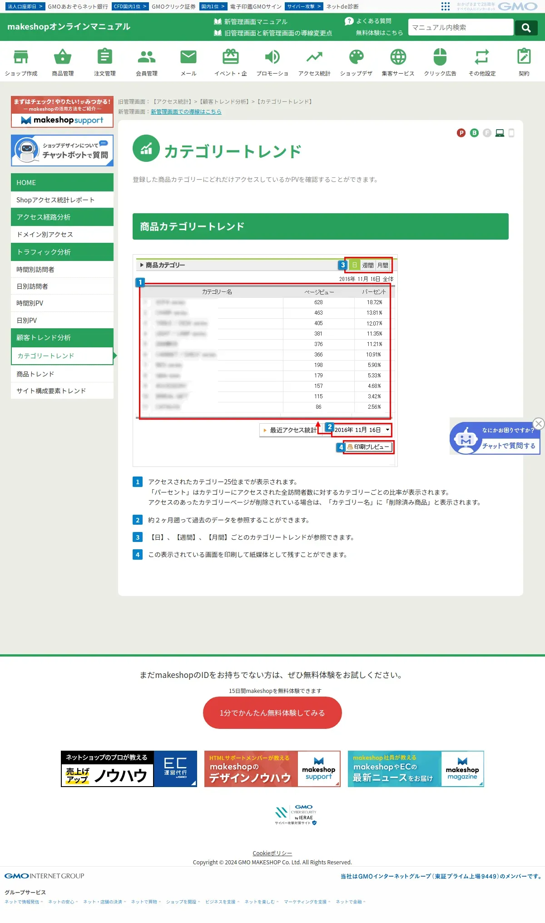Screen dimensions: 545x923
Task: Open the GMO apps grid icon
Action: (446, 6)
